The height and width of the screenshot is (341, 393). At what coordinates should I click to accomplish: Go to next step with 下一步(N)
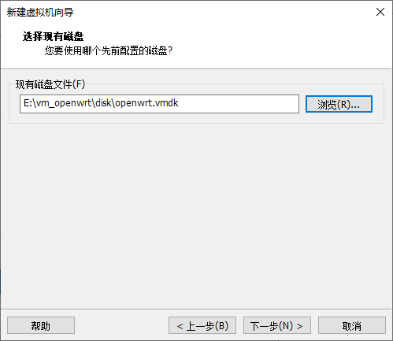(x=277, y=325)
